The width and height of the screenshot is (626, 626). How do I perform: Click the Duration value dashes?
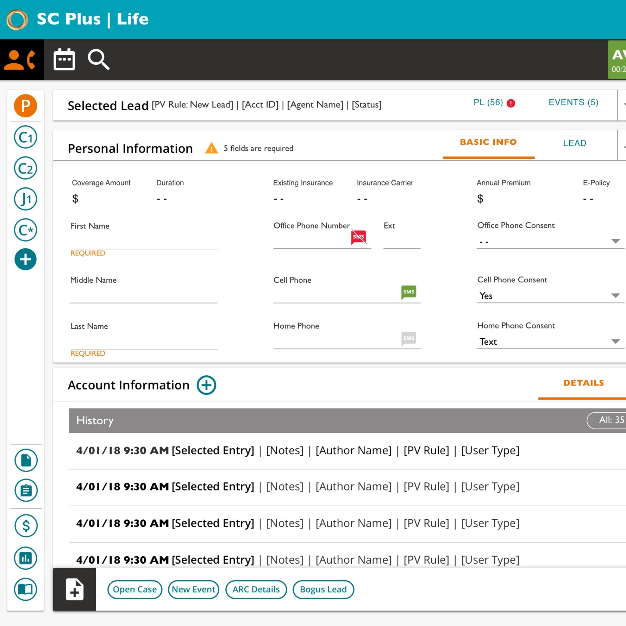(x=162, y=199)
